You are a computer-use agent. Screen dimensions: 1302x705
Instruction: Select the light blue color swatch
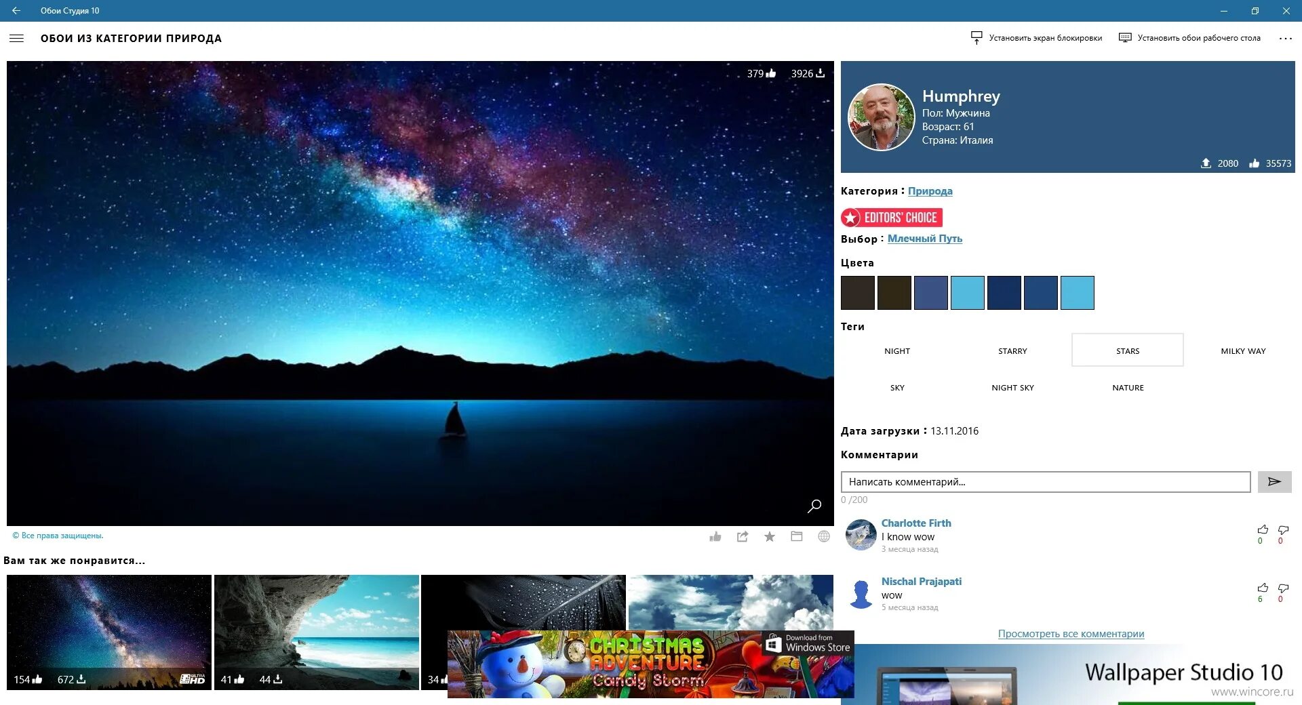click(x=968, y=292)
